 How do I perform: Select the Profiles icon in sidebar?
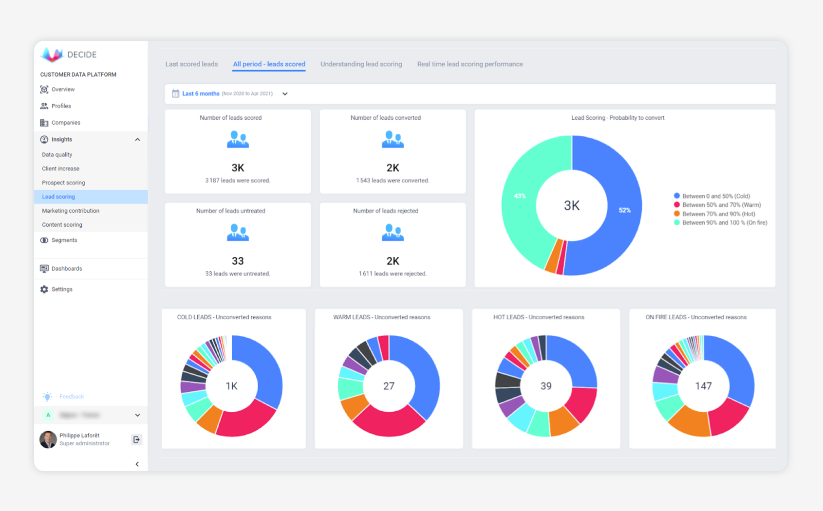(x=45, y=106)
